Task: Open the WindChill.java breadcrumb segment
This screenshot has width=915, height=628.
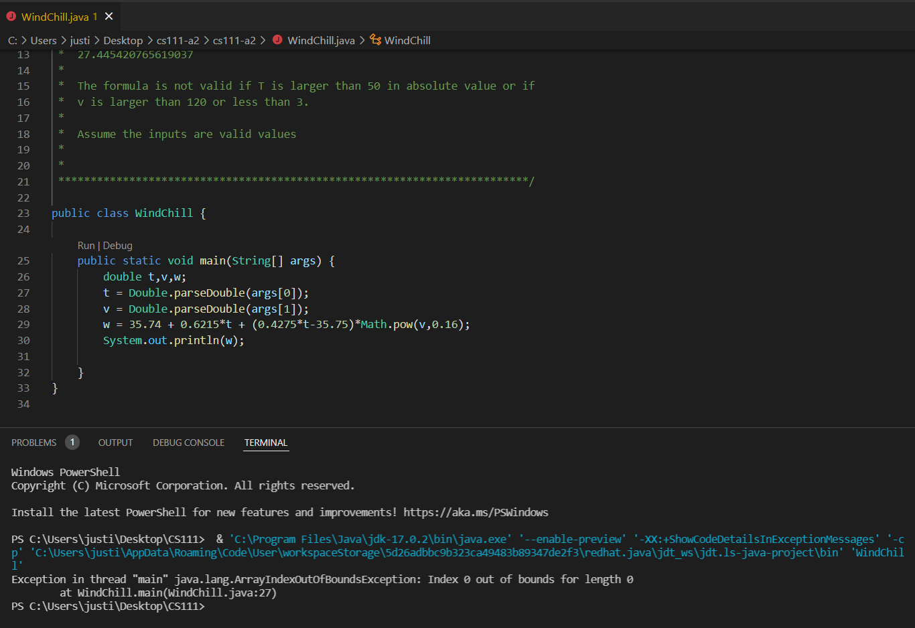Action: click(321, 40)
